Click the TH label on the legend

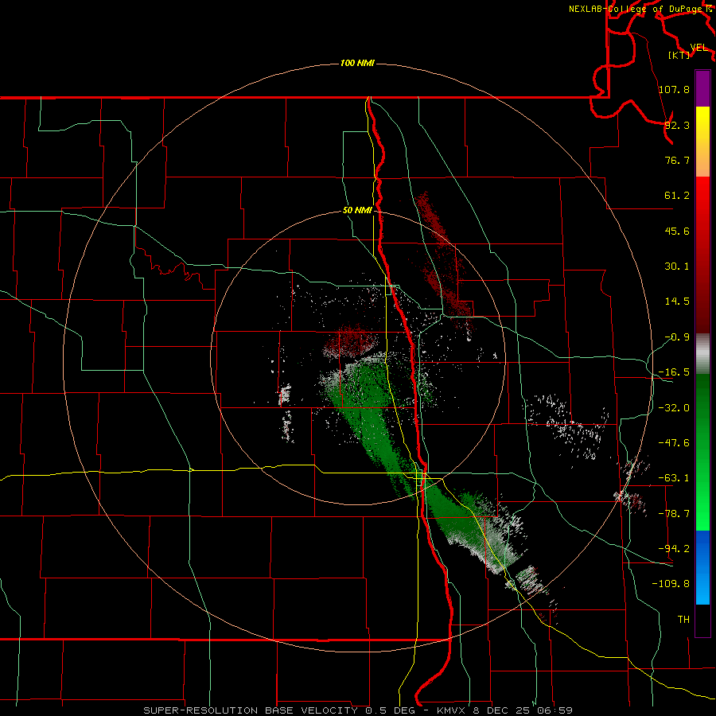coord(683,619)
